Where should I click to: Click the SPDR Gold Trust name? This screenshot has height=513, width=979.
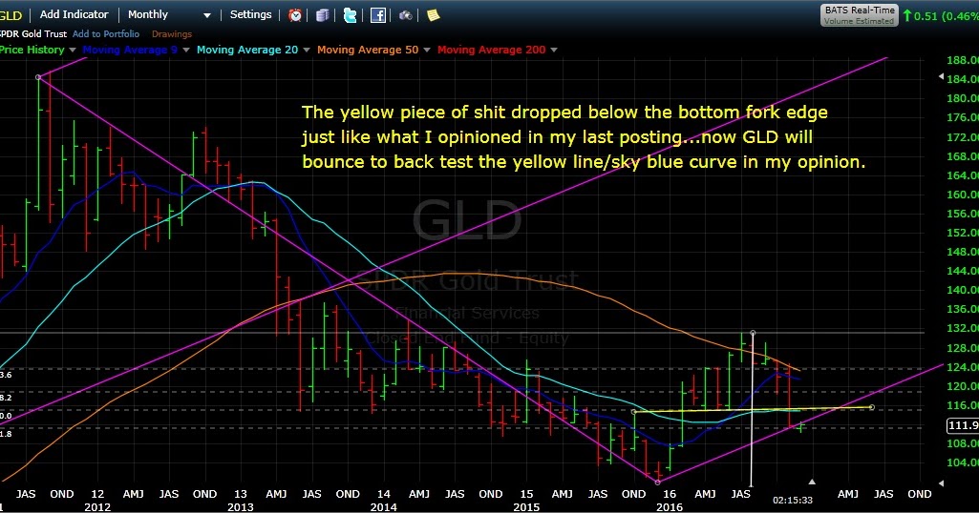pyautogui.click(x=33, y=33)
